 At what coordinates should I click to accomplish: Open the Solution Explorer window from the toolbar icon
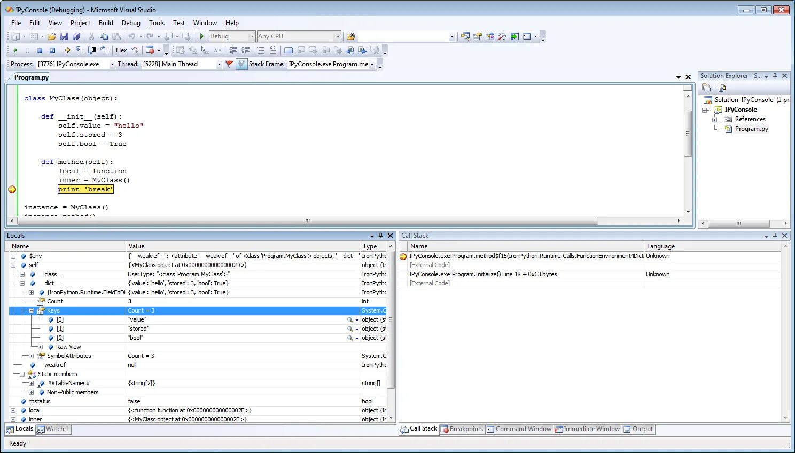tap(465, 36)
